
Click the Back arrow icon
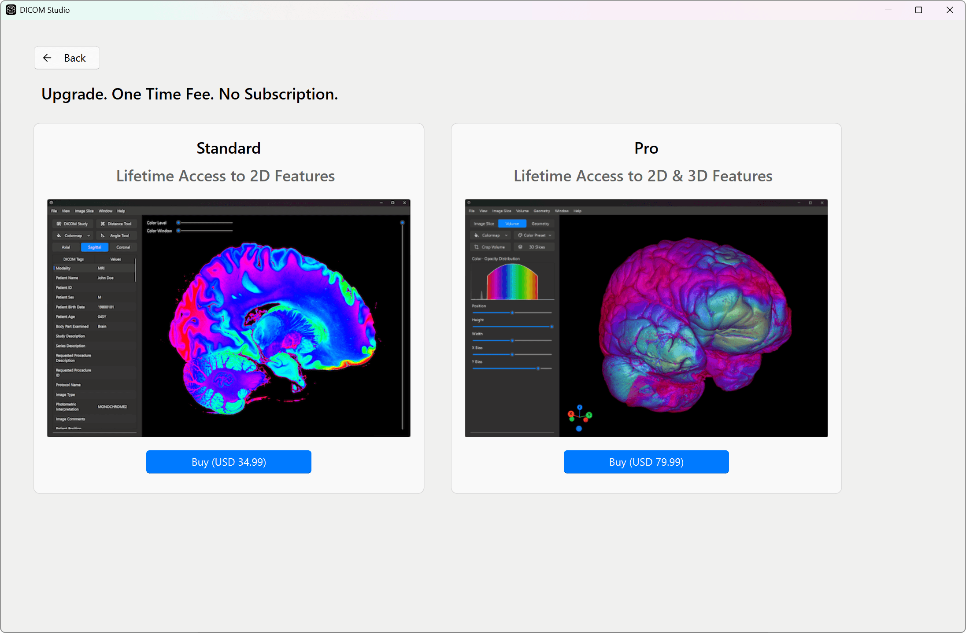click(48, 58)
